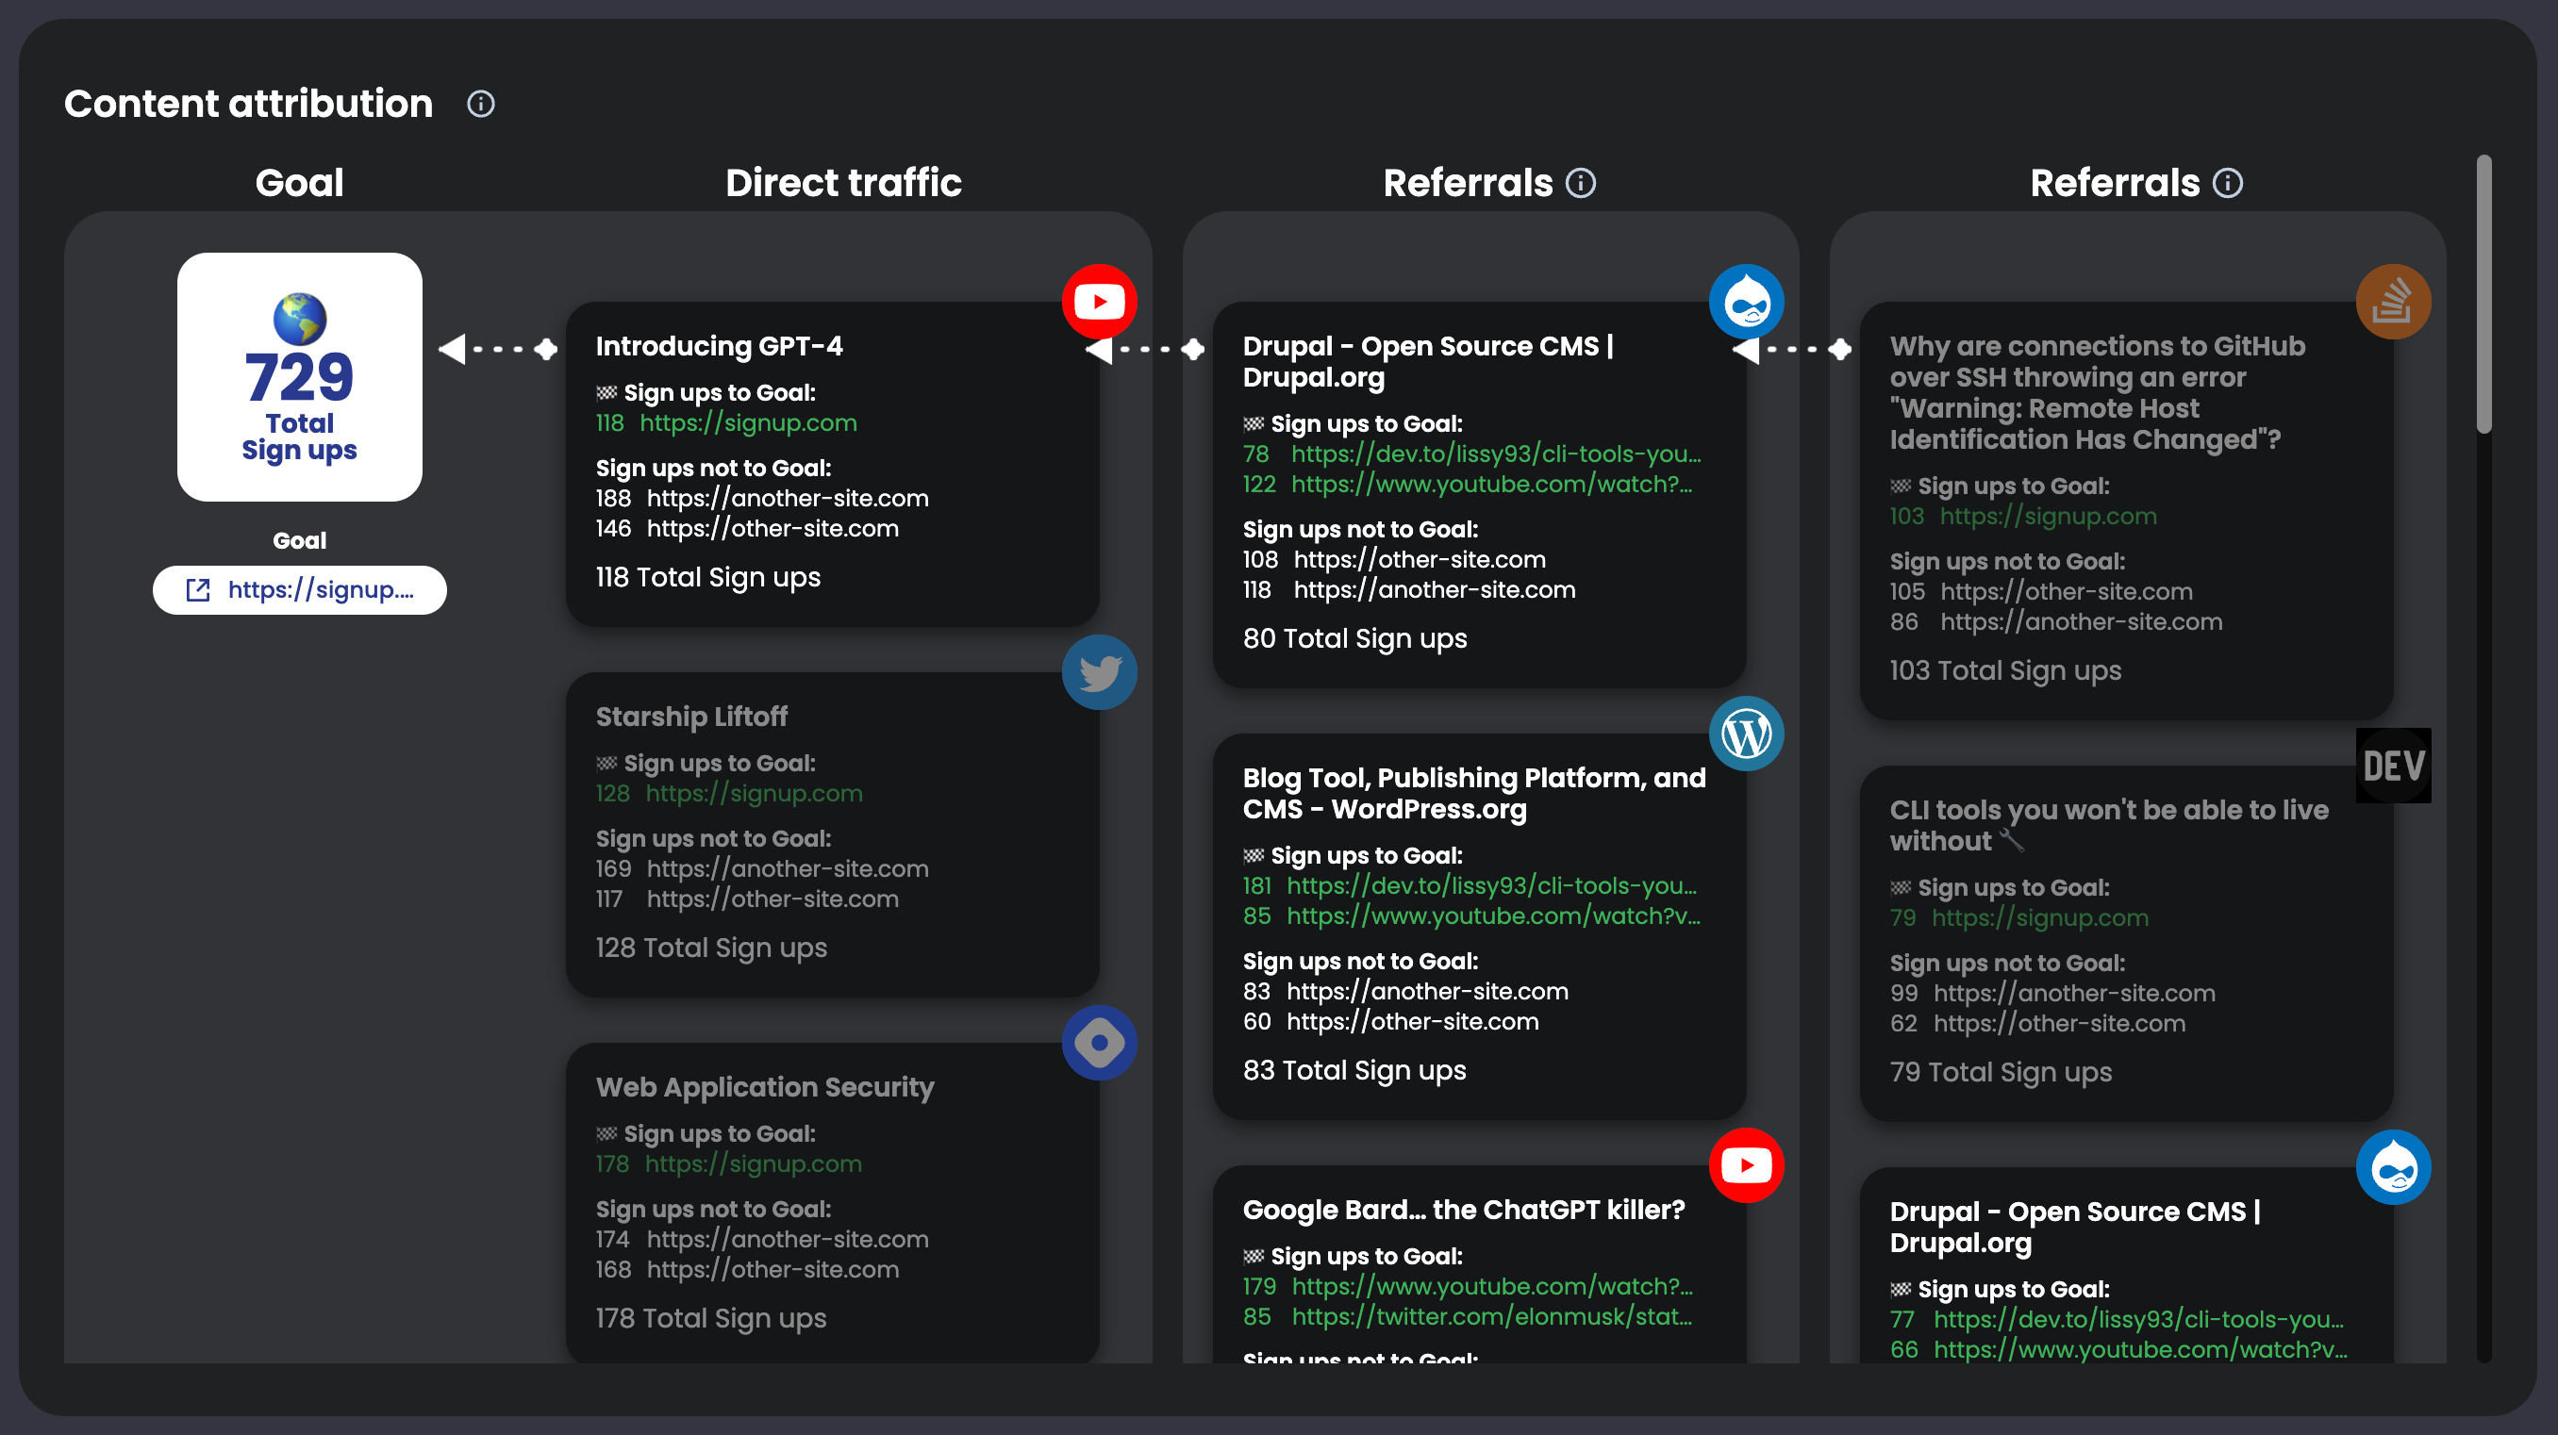2558x1435 pixels.
Task: Open other-site.com link with 60 sign ups
Action: click(1412, 1022)
